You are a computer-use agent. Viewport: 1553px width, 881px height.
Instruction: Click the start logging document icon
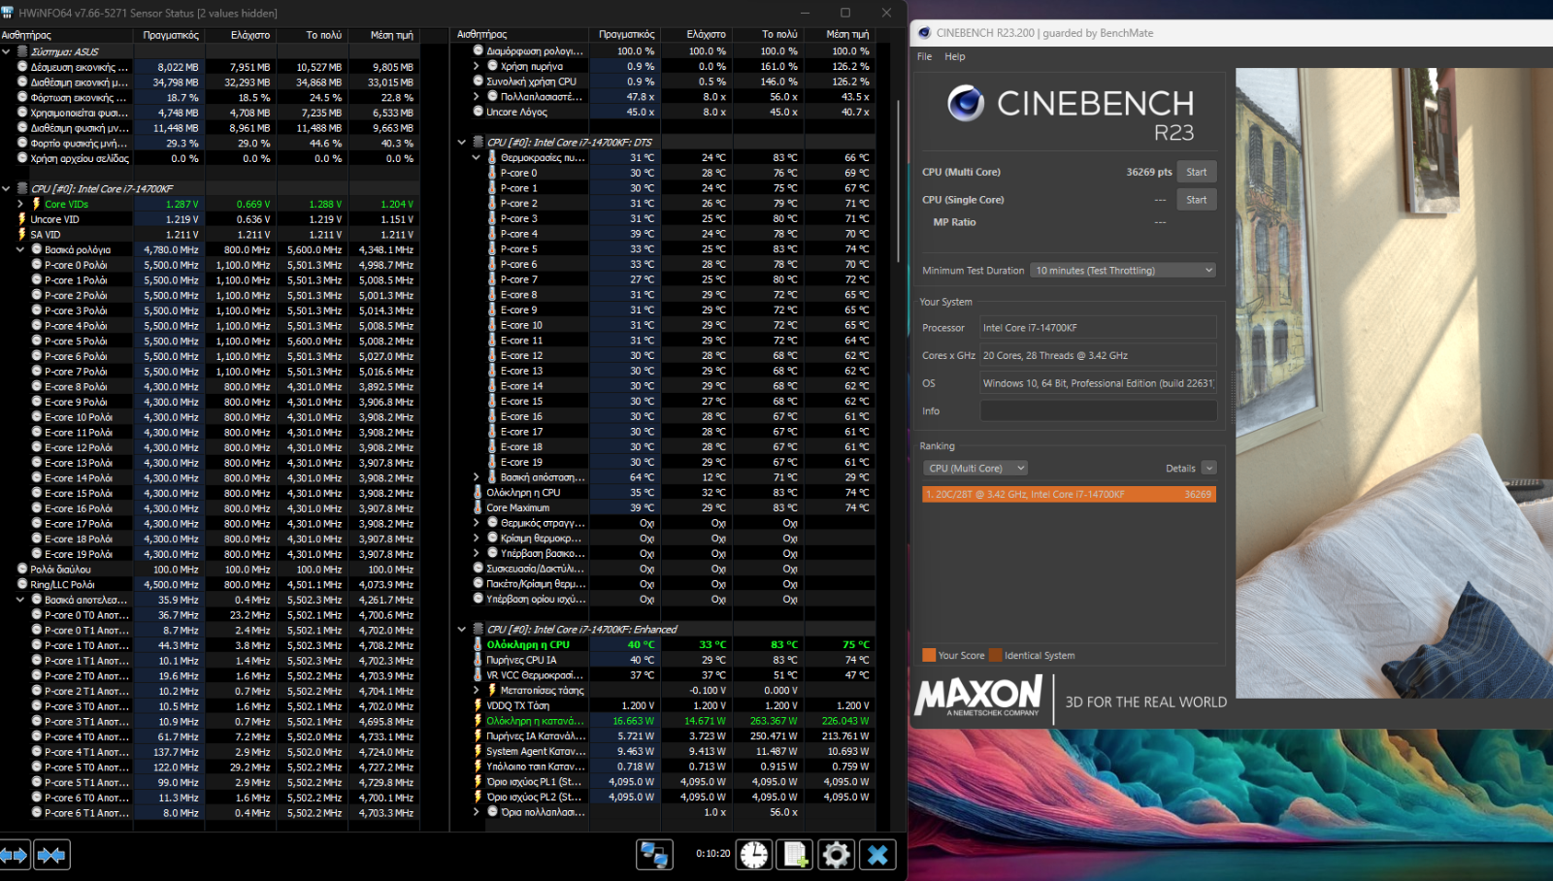796,855
